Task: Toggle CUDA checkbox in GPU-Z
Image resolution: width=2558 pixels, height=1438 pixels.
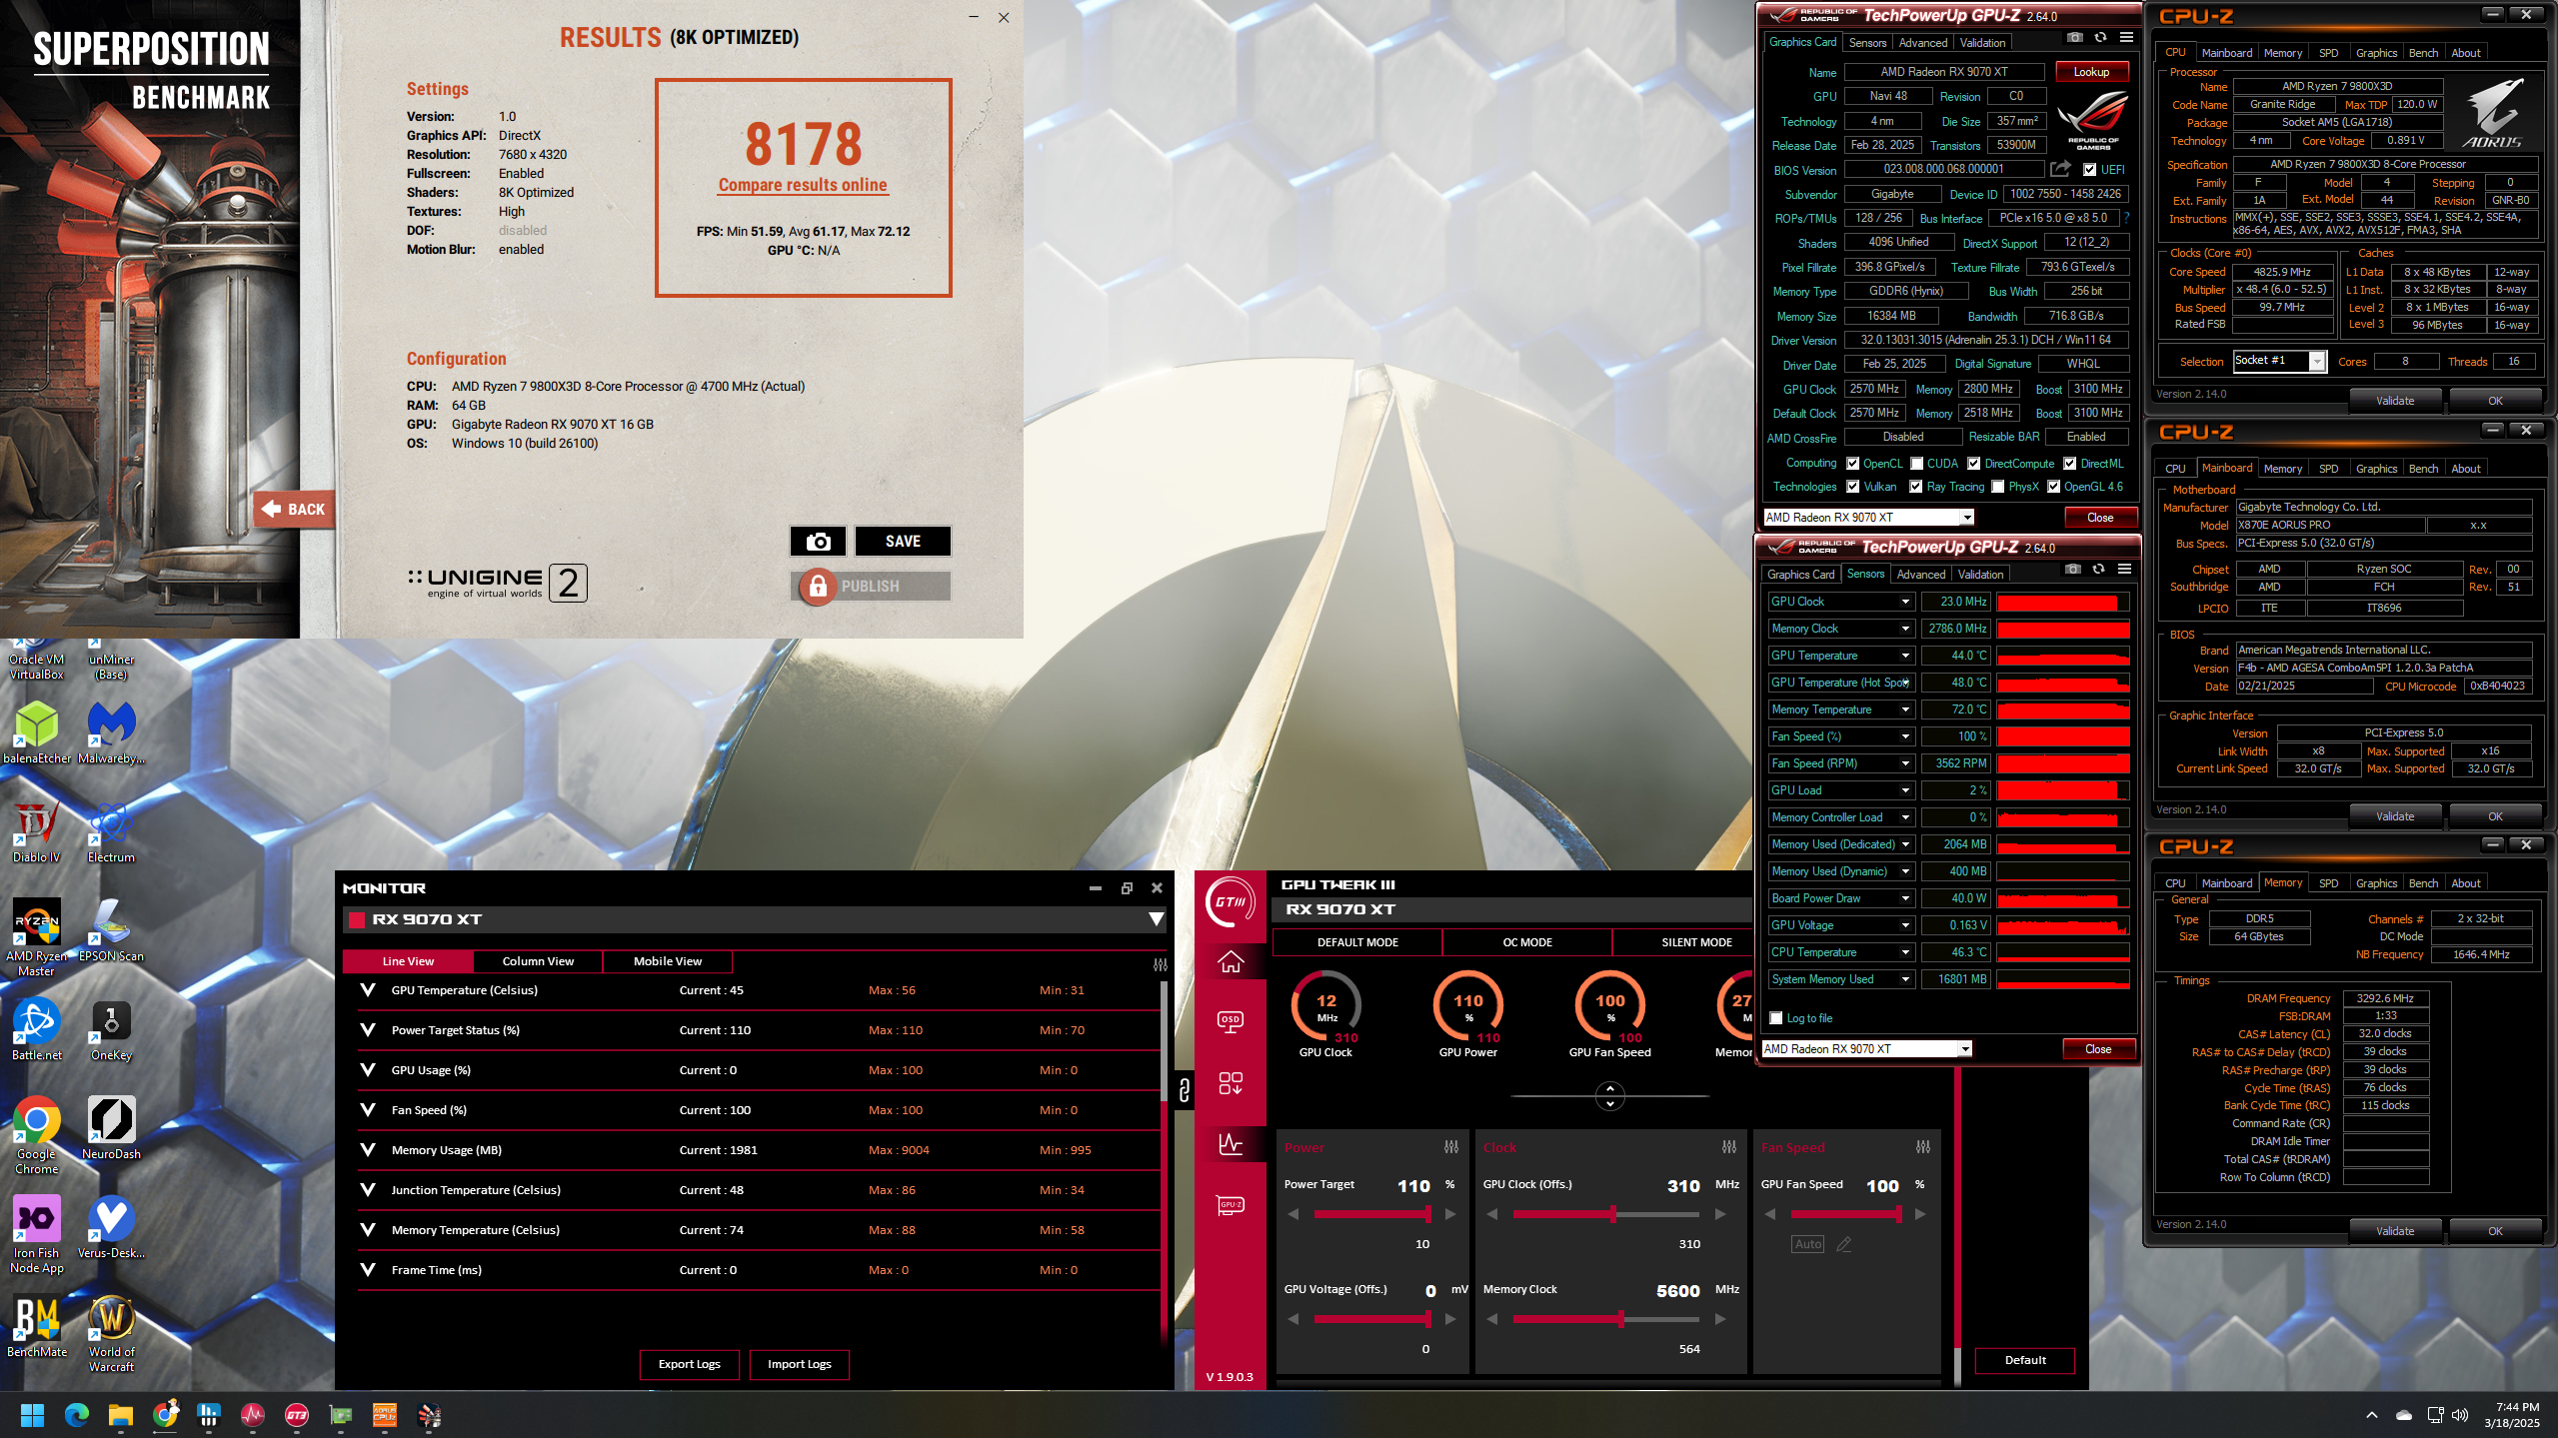Action: point(1917,464)
